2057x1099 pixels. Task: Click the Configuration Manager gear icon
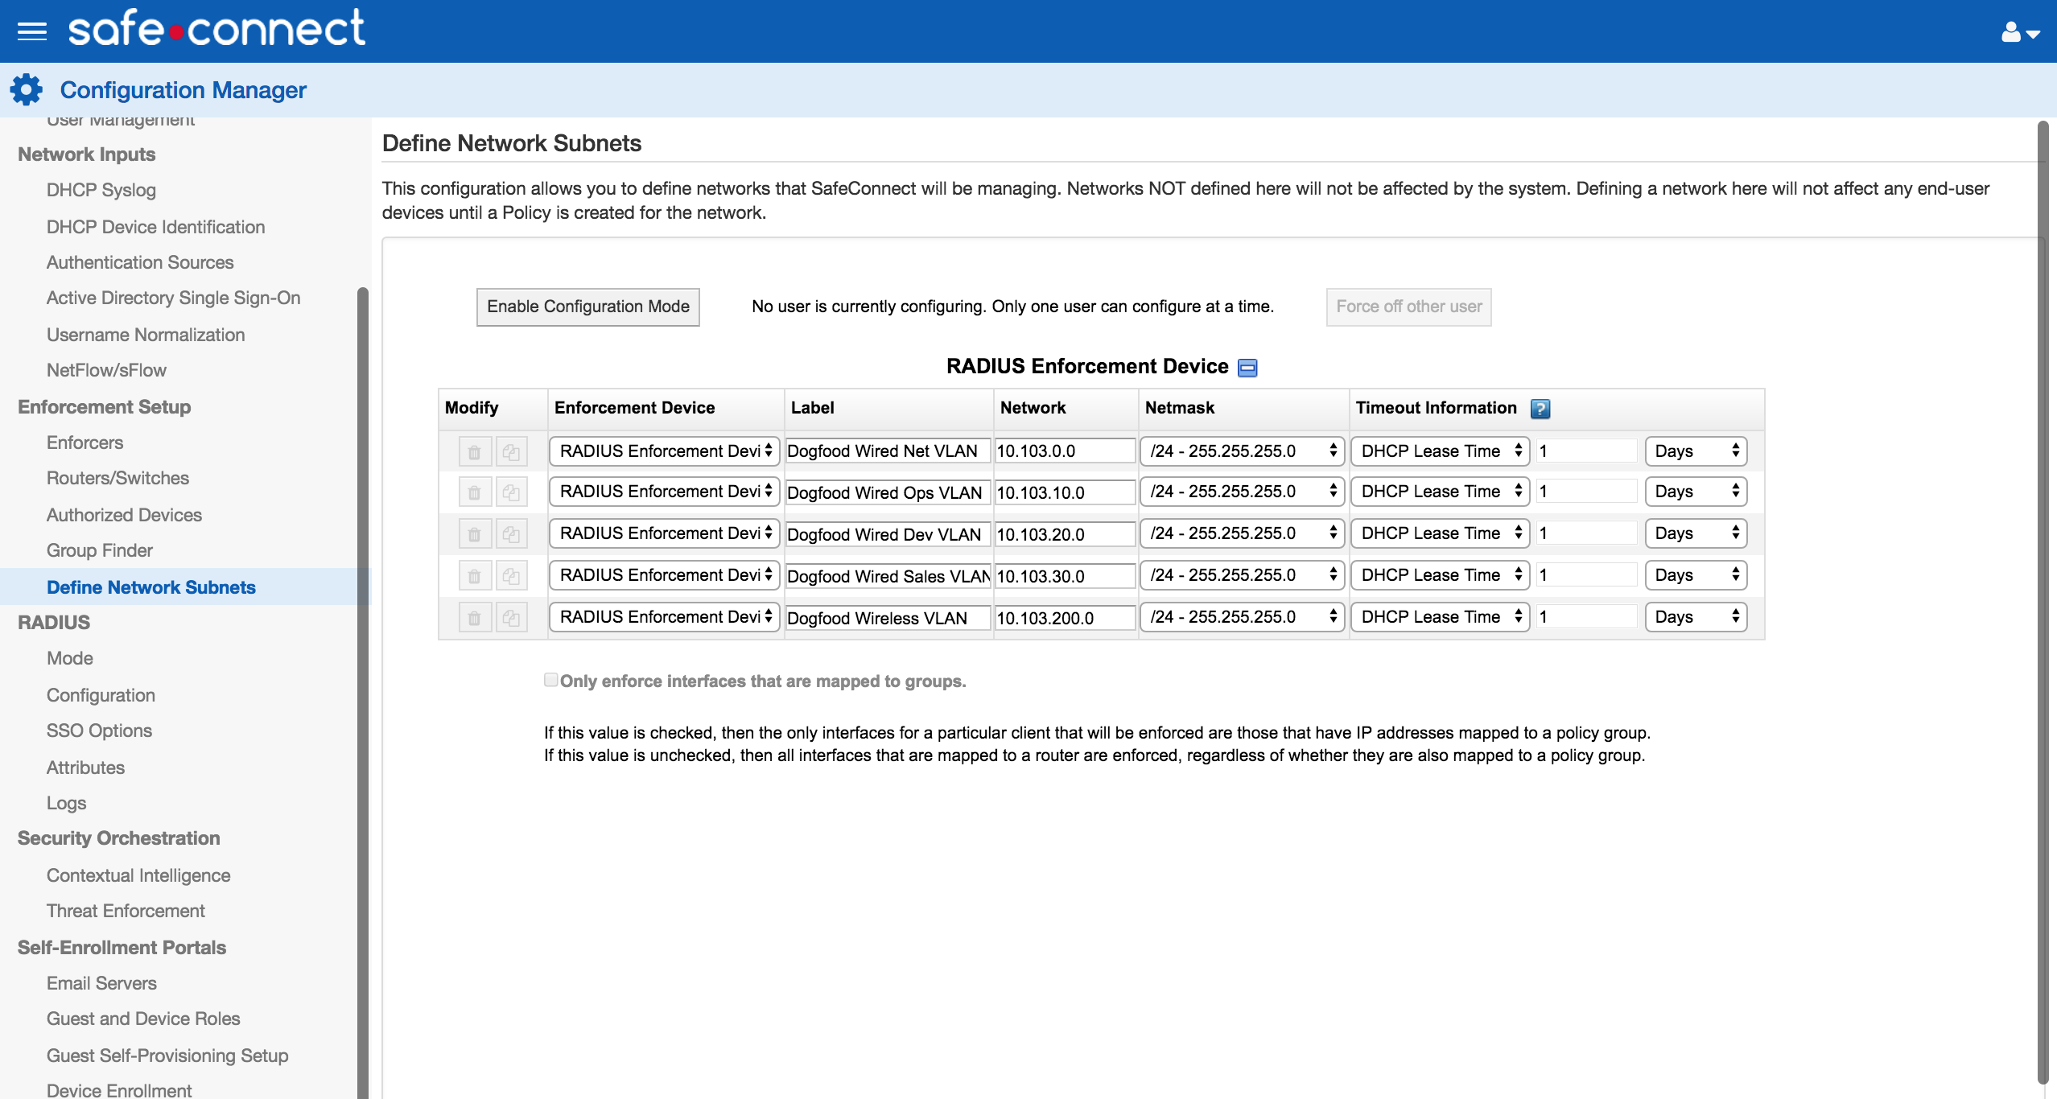point(27,89)
